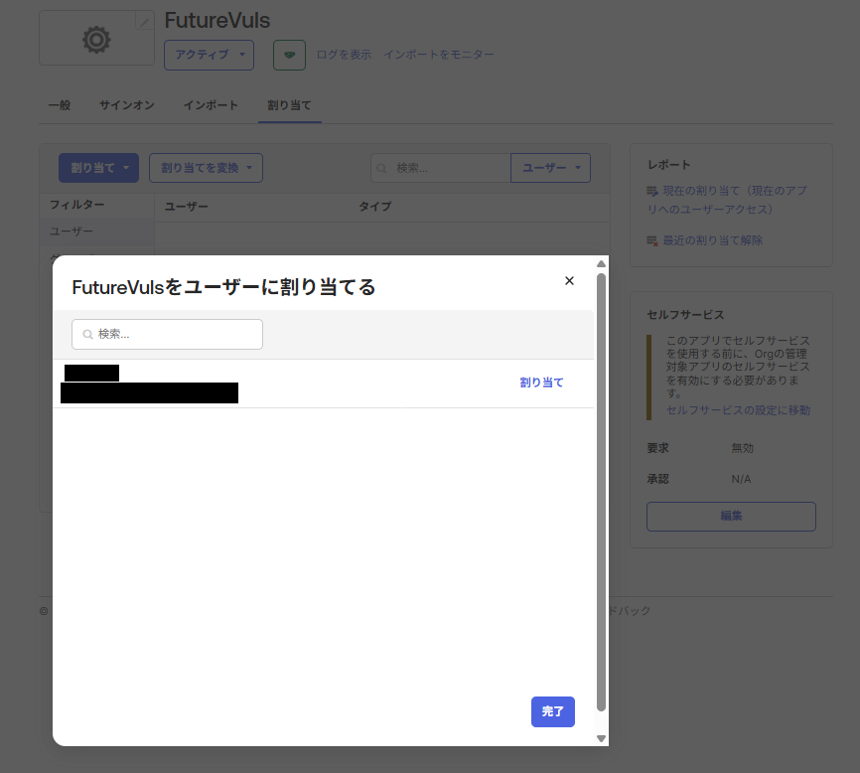Open the blue 割り当て dropdown button
The image size is (860, 773).
[x=98, y=168]
